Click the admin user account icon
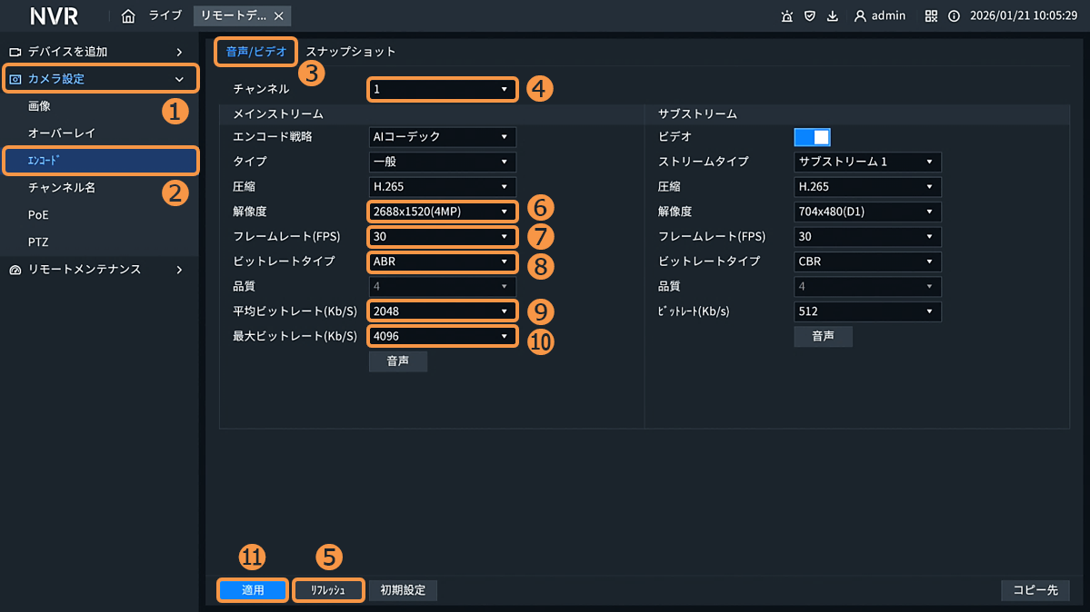Screen dimensions: 1090x612 860,16
